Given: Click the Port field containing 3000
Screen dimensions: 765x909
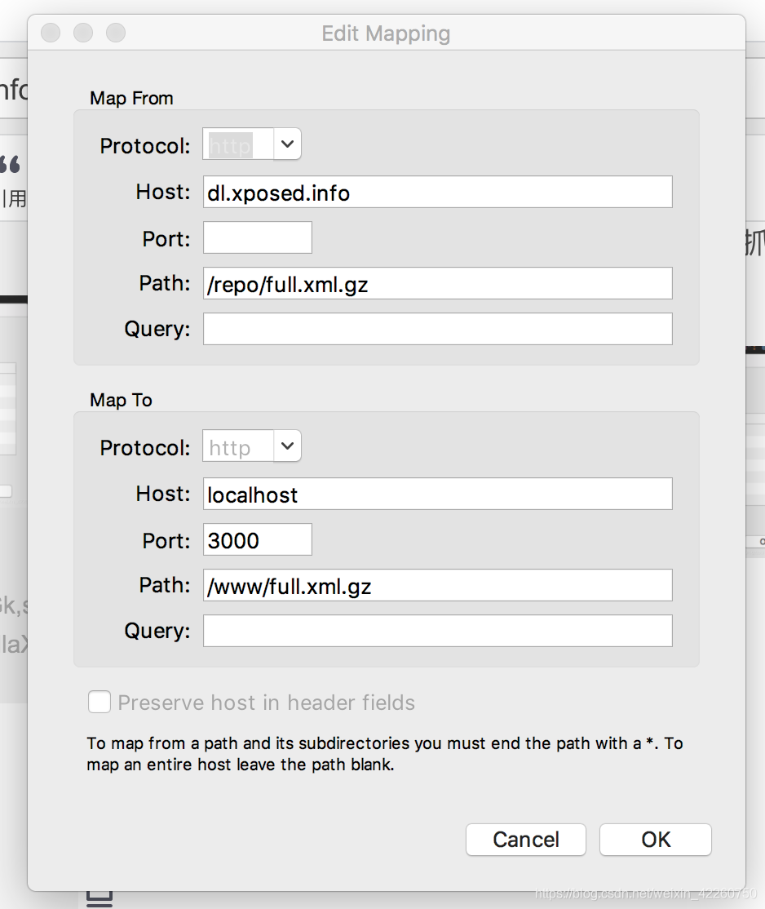Looking at the screenshot, I should tap(257, 539).
